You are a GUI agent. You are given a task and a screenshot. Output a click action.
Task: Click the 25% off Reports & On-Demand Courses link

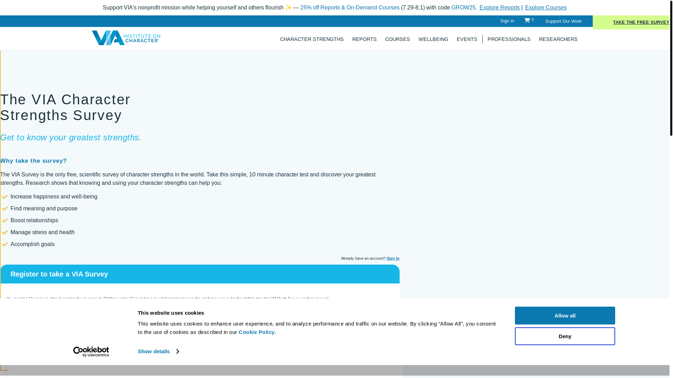pos(349,8)
